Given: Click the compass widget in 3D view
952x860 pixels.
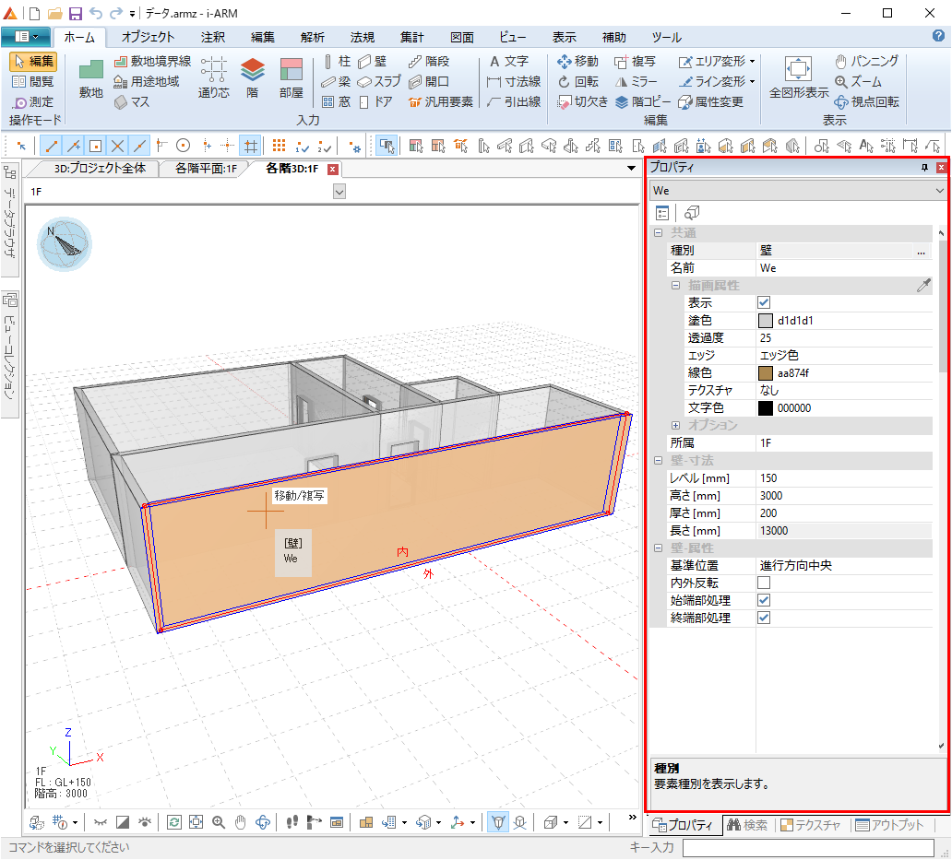Looking at the screenshot, I should coord(64,244).
